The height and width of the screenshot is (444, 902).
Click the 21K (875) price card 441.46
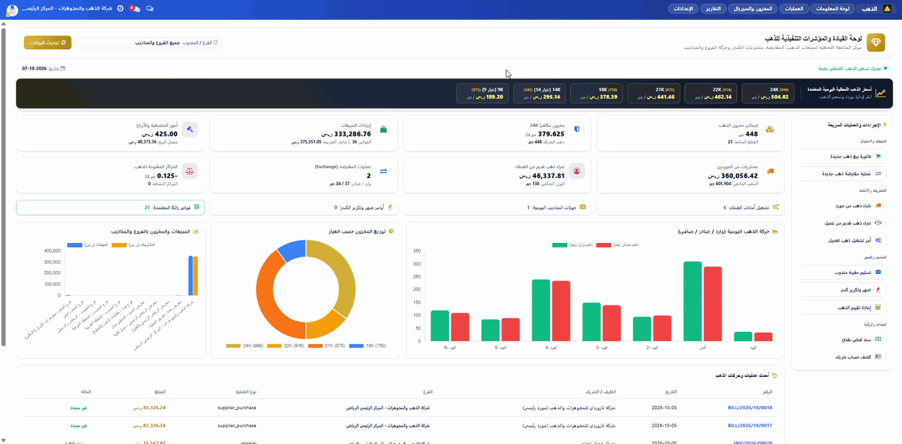(653, 93)
